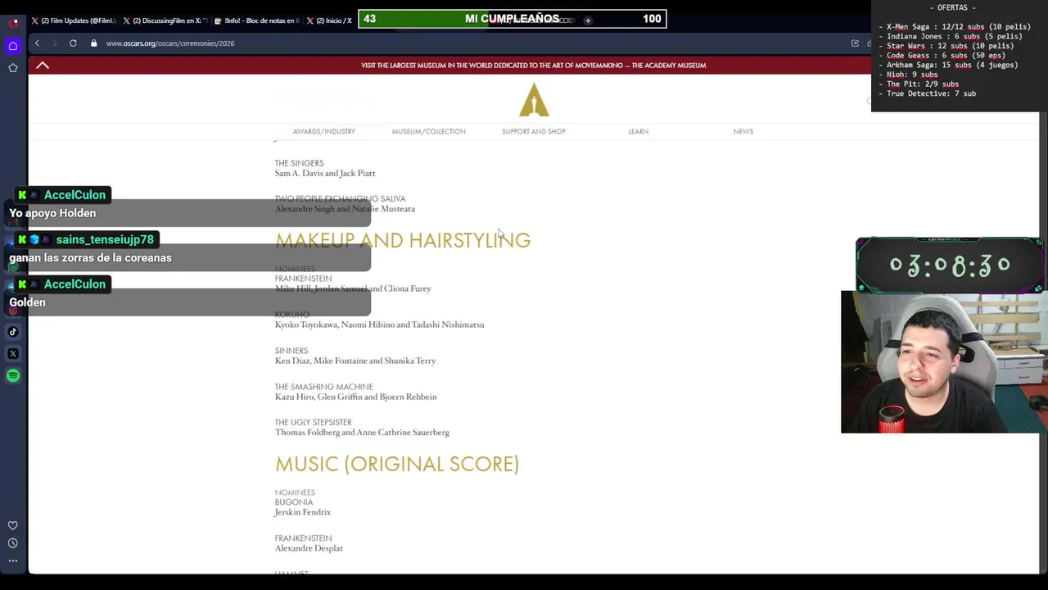Click the streamer webcam feed

point(944,361)
